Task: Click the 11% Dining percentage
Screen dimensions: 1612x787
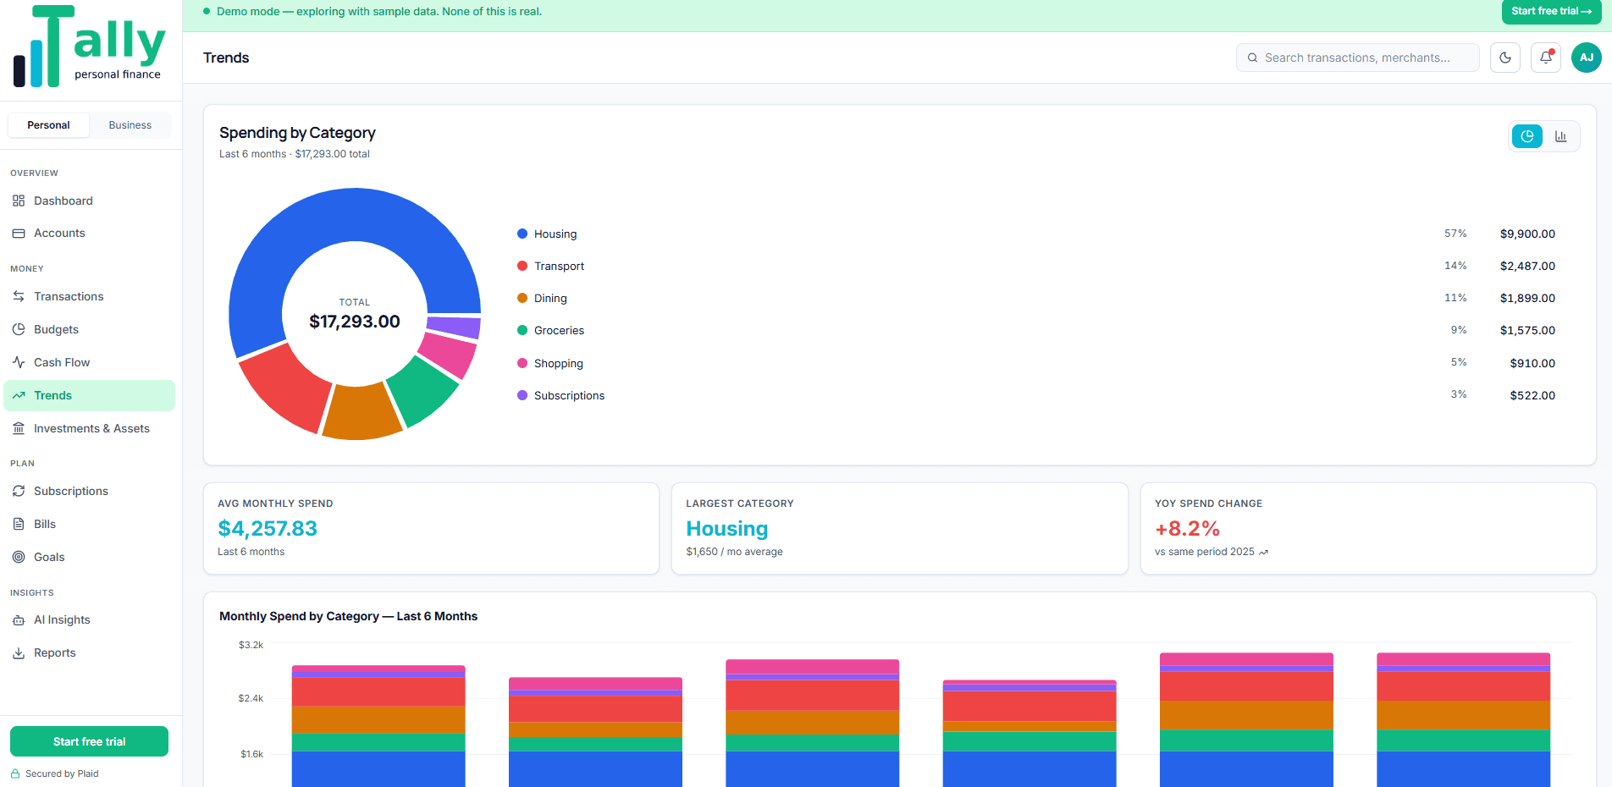Action: [x=1455, y=298]
